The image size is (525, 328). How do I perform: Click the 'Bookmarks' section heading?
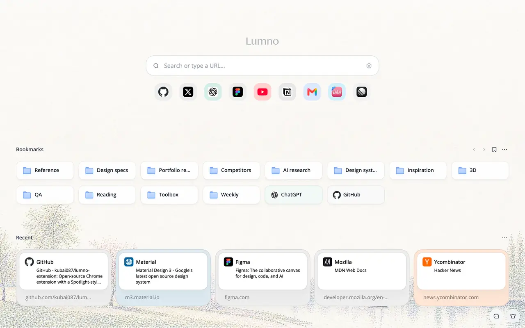(30, 150)
